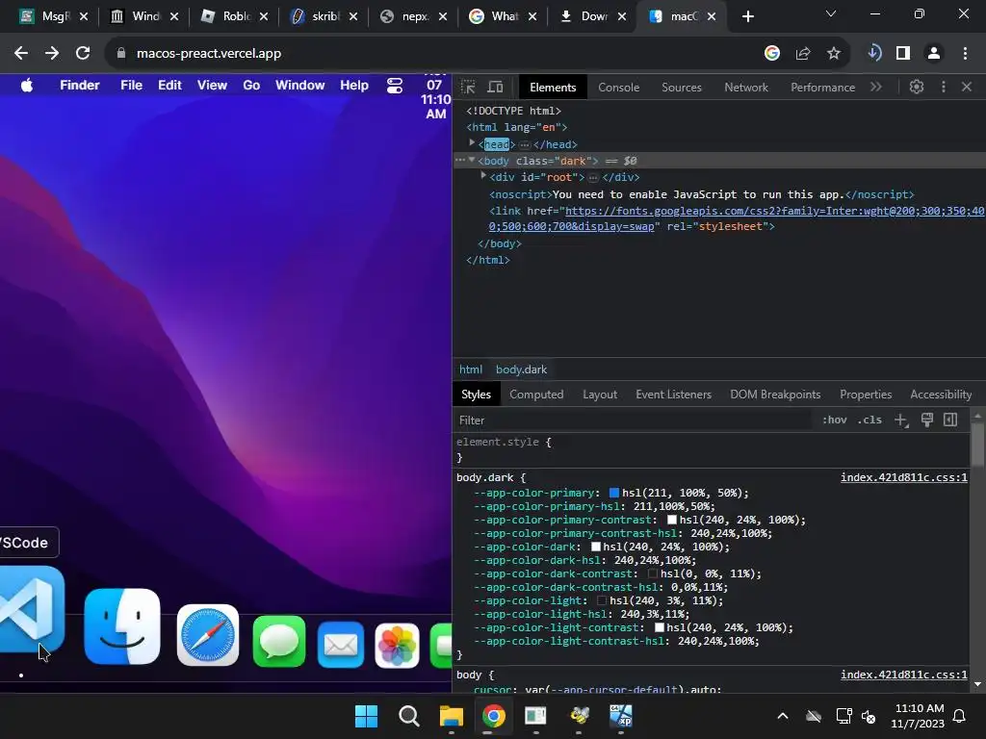This screenshot has width=986, height=739.
Task: Open the Apple logo menu
Action: click(26, 86)
